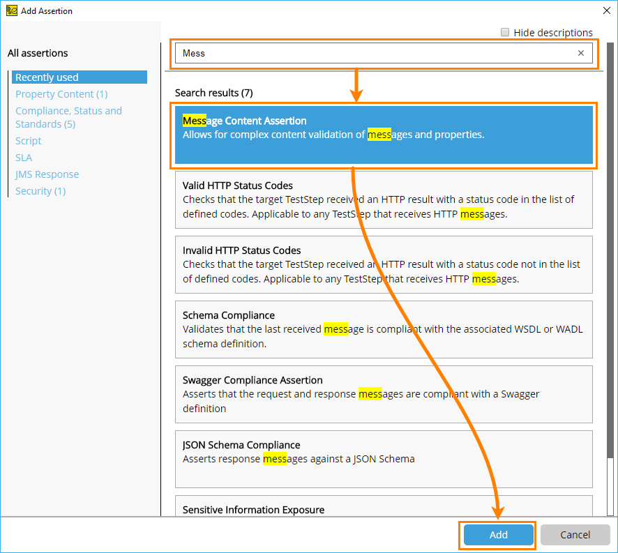The height and width of the screenshot is (553, 618).
Task: Enable the Hide descriptions checkbox
Action: click(x=505, y=32)
